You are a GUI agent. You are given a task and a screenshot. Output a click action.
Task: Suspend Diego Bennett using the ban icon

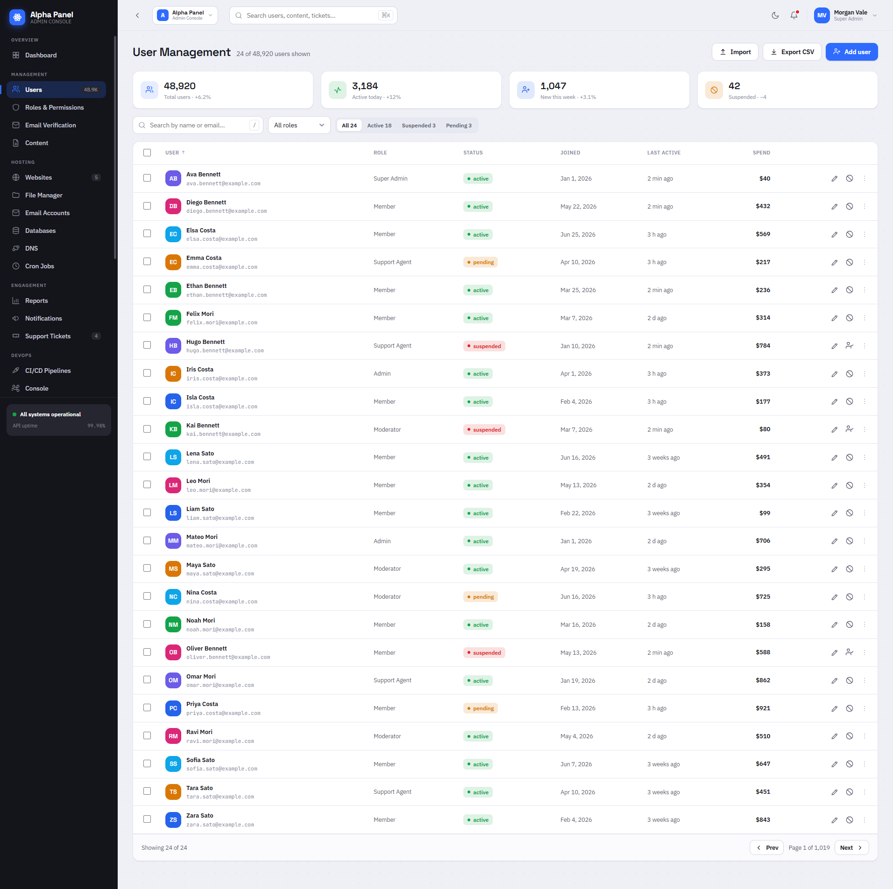850,206
